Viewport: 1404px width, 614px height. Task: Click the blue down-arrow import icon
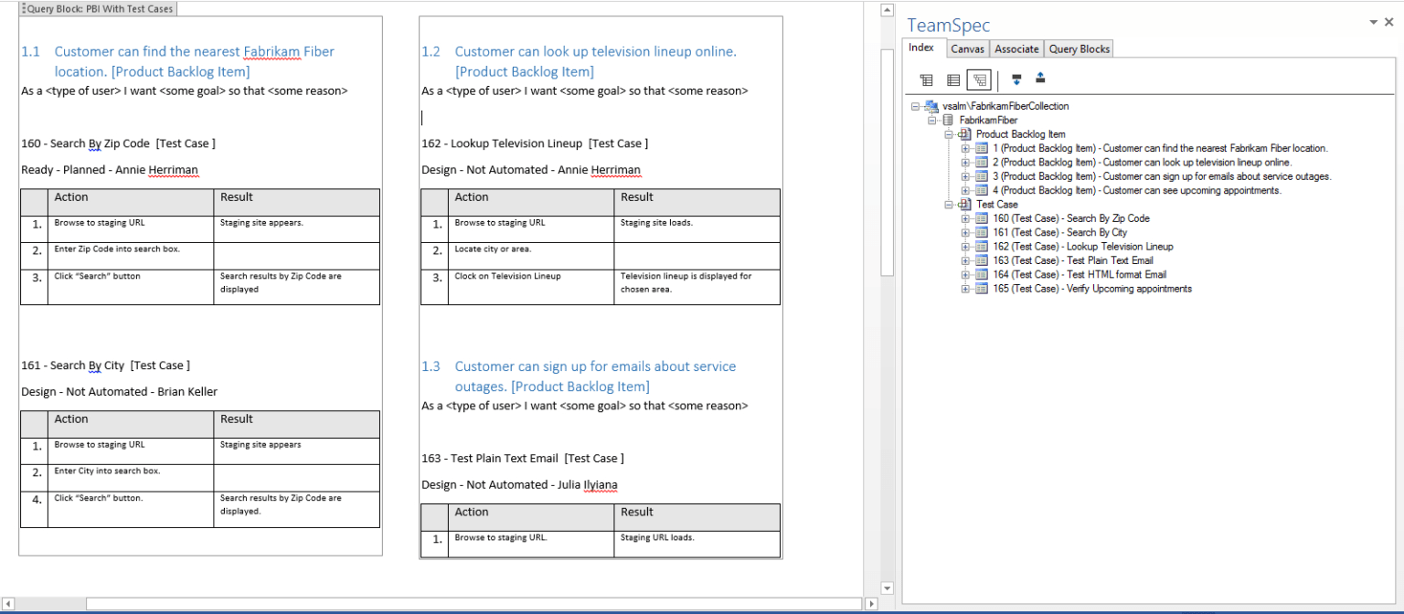(x=1016, y=79)
